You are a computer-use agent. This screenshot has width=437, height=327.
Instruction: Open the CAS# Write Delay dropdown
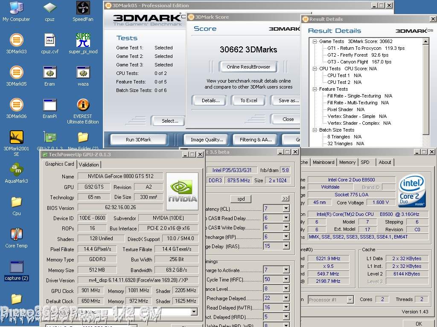point(286,227)
